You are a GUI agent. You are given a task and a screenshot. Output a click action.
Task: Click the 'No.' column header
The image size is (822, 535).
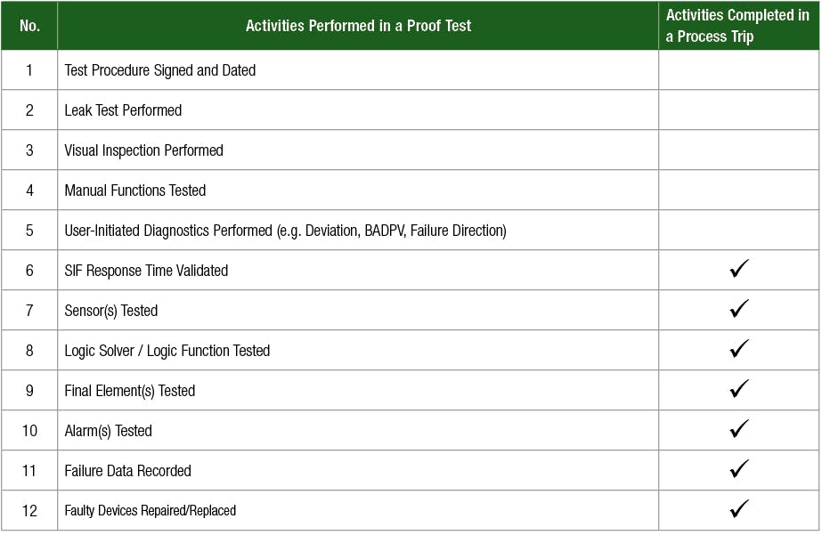coord(29,26)
